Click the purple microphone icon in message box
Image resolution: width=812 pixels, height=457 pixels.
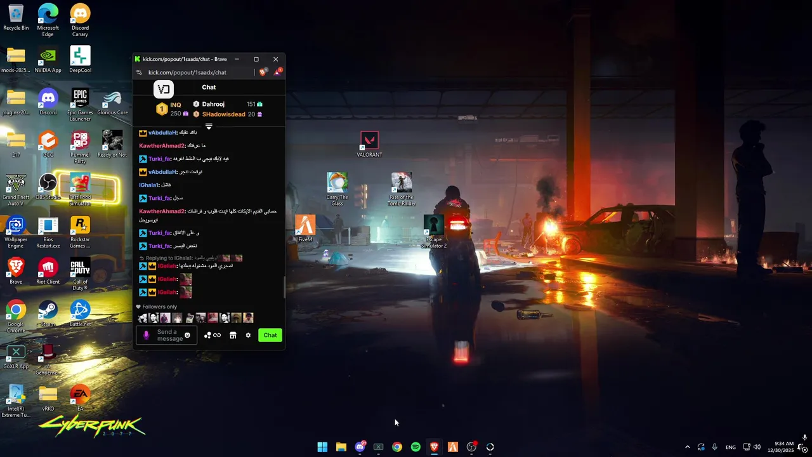coord(146,335)
